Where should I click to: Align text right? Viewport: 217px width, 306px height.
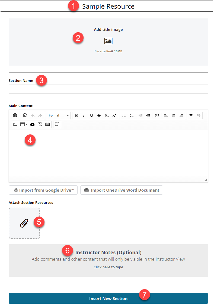pos(181,115)
